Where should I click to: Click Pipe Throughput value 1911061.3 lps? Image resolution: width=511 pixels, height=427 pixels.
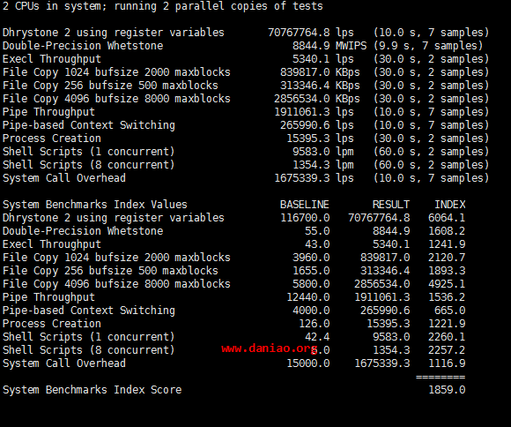[314, 112]
